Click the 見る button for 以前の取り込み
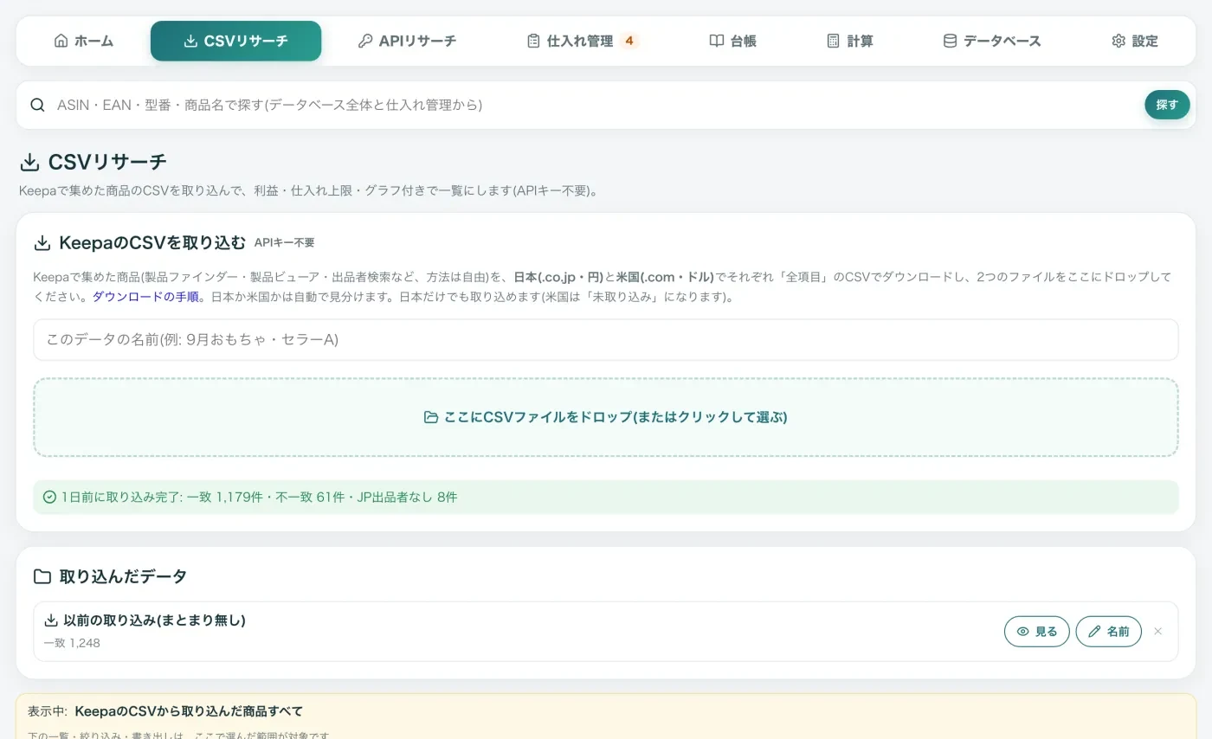 click(x=1037, y=632)
